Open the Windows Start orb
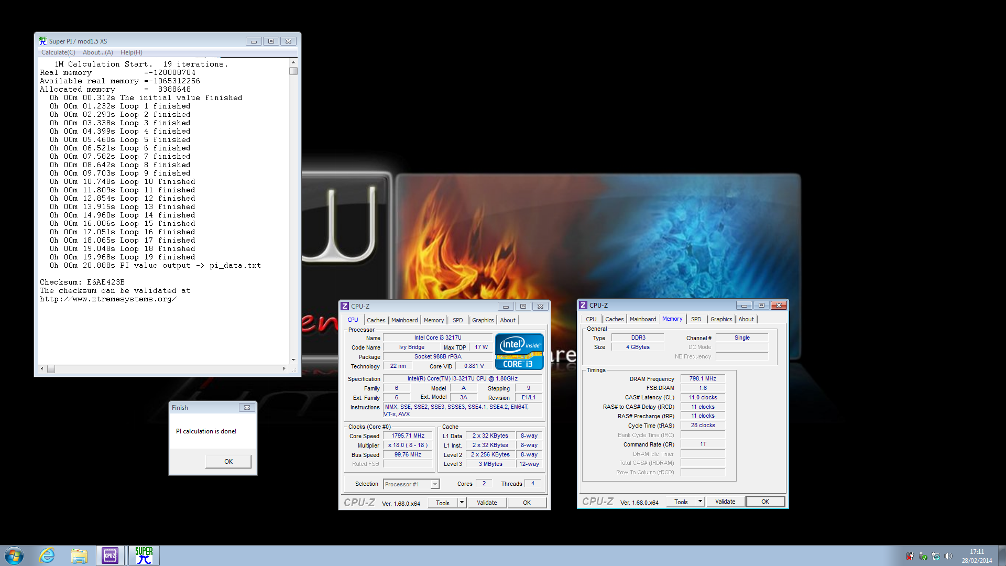1006x566 pixels. tap(14, 556)
